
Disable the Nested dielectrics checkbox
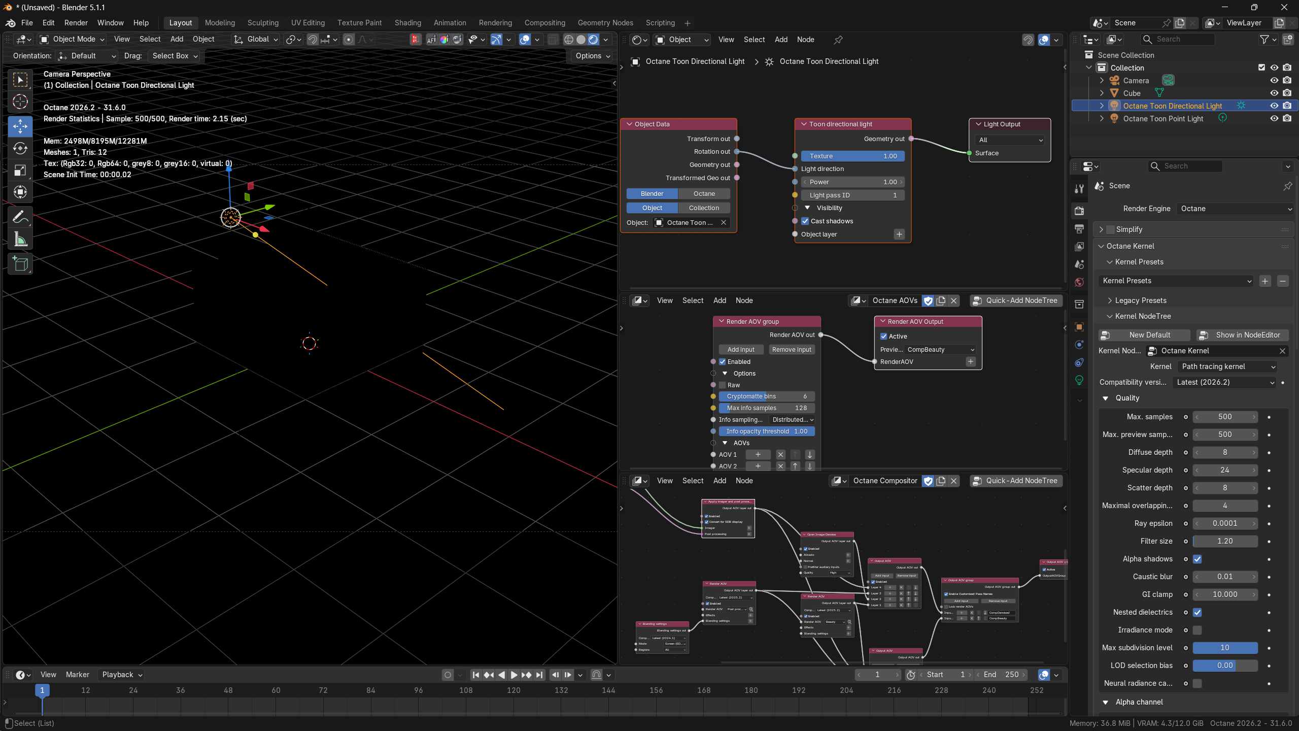coord(1198,612)
